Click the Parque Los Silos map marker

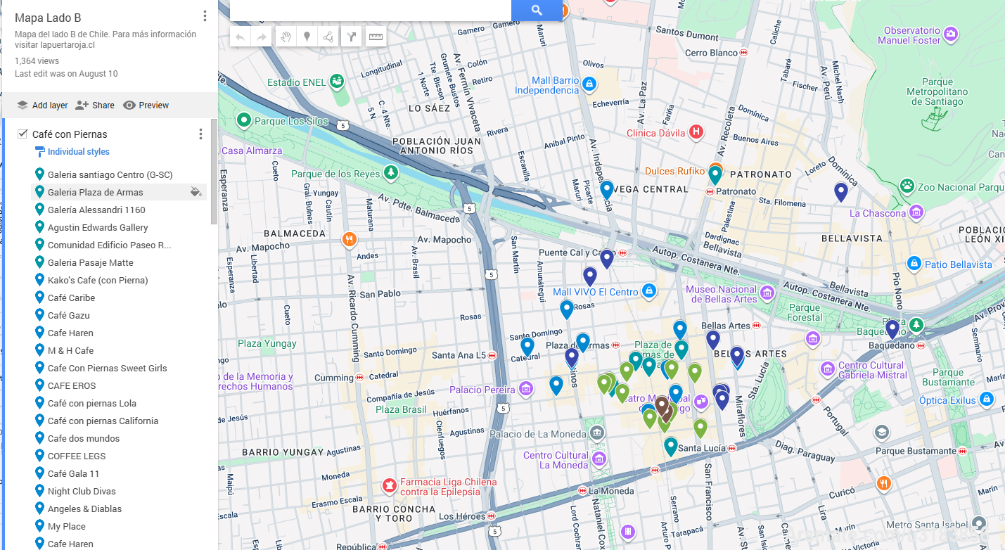pos(244,121)
